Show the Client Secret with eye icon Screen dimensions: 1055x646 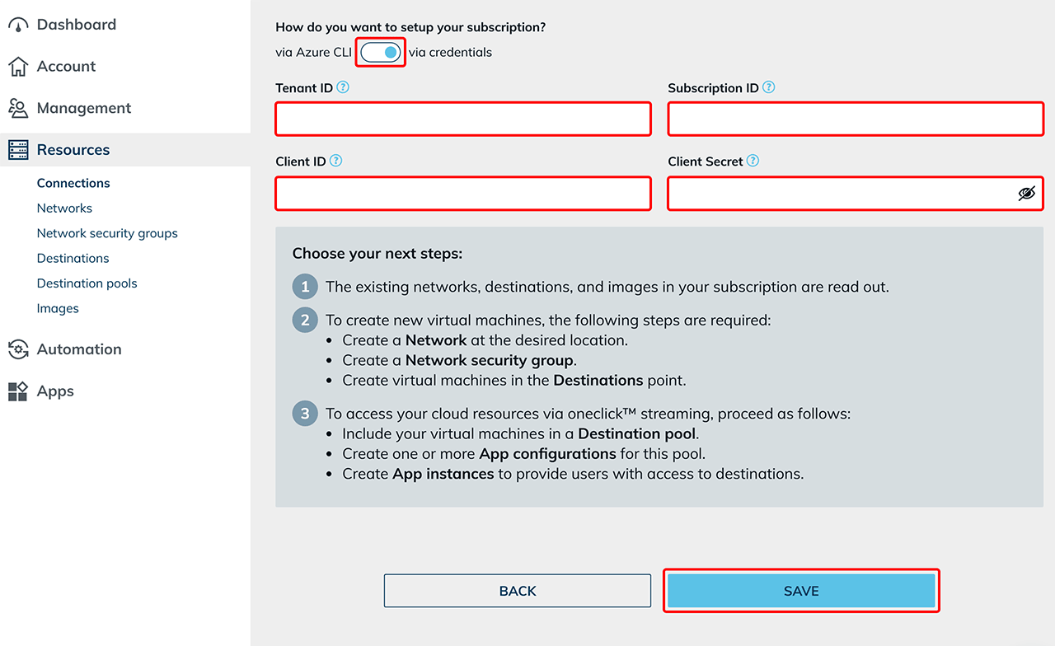(1026, 194)
